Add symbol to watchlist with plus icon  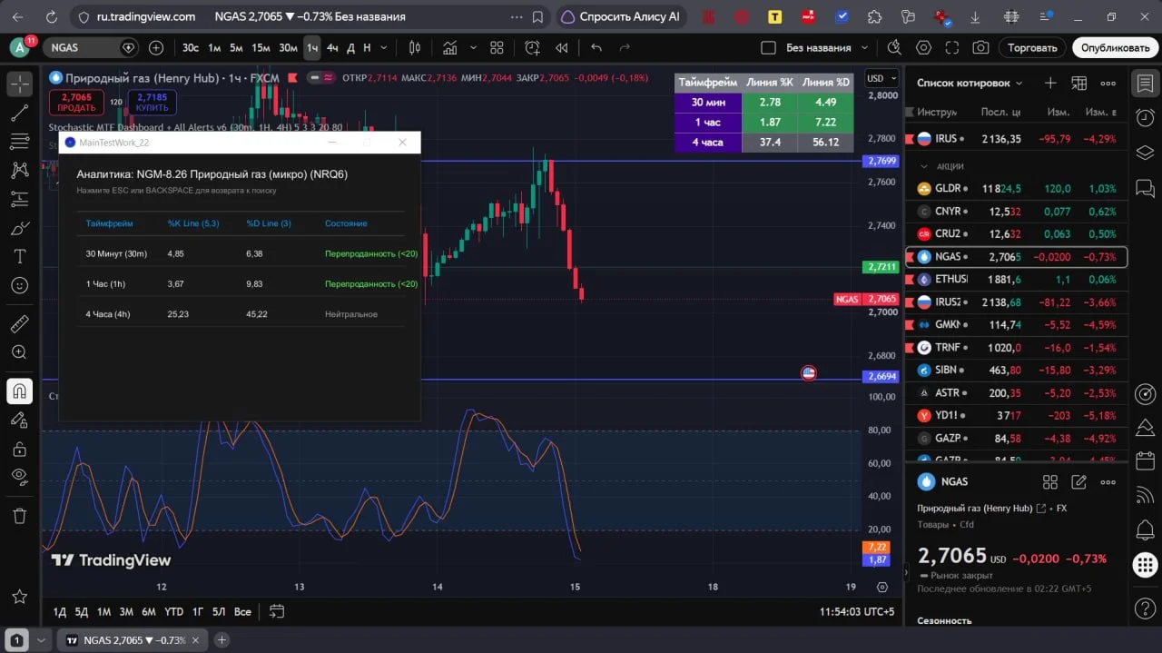coord(1050,83)
